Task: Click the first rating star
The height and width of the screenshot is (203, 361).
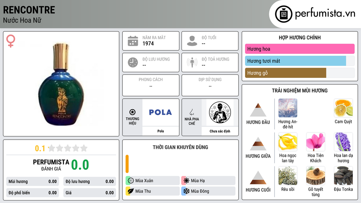Action: pyautogui.click(x=51, y=148)
